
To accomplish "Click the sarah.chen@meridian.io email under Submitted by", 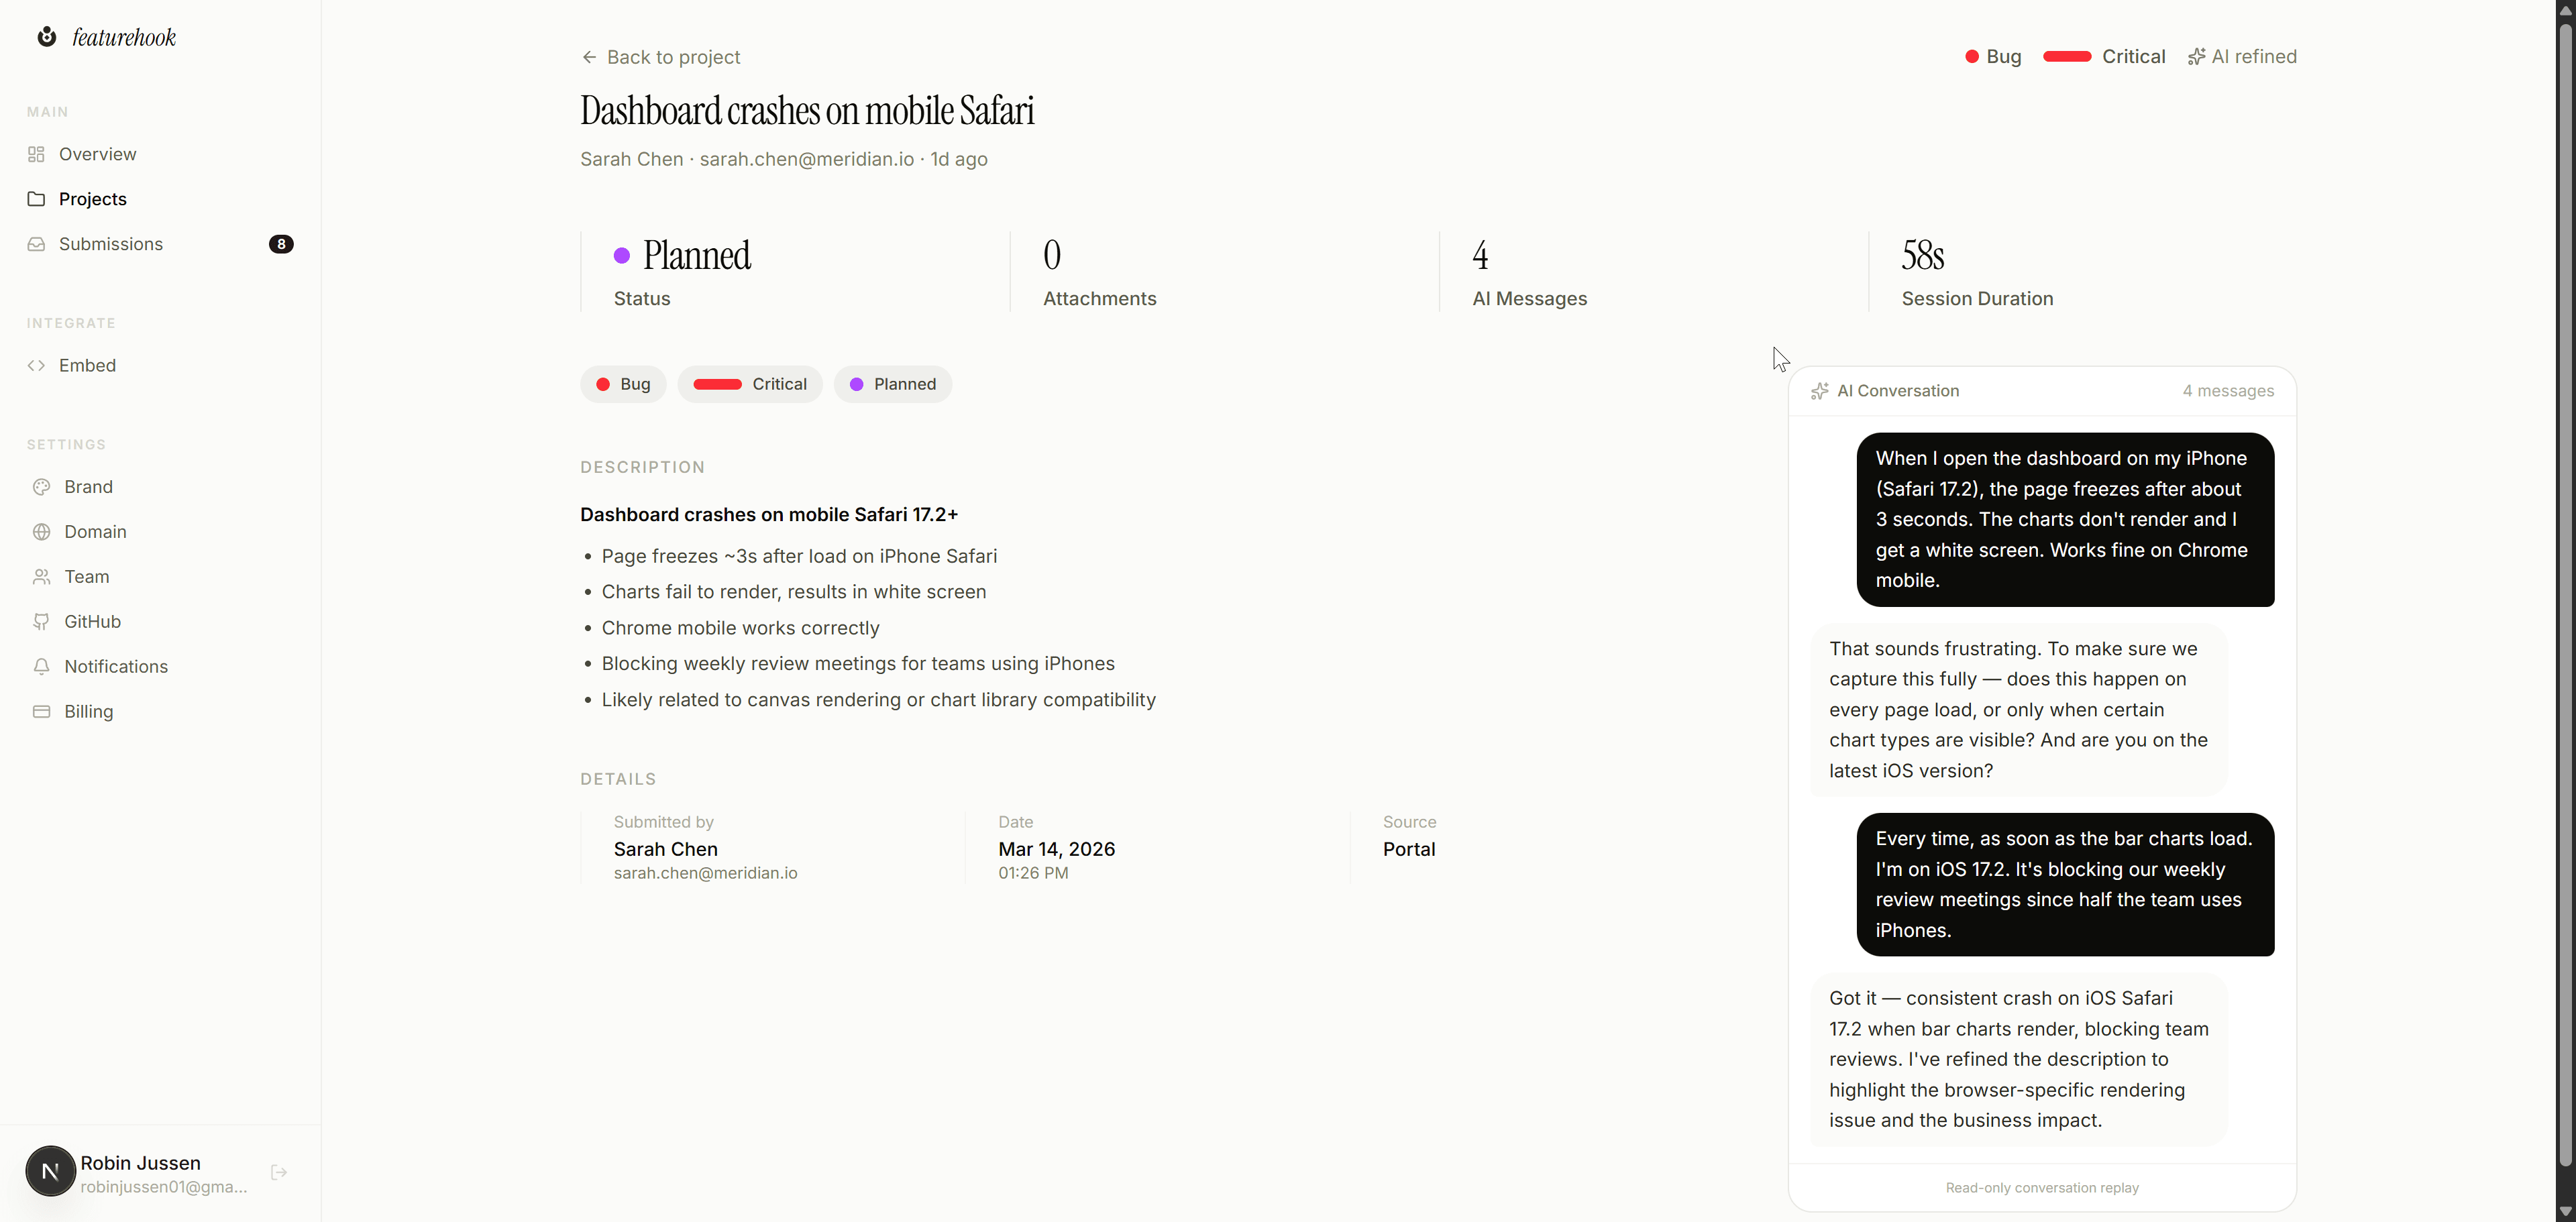I will coord(705,873).
